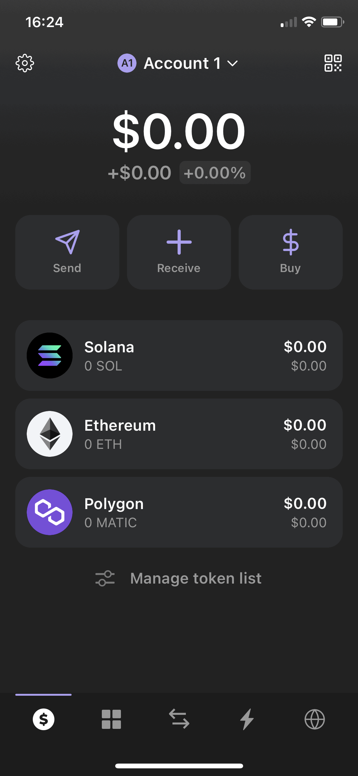This screenshot has width=358, height=776.
Task: Tap the $0.00 total balance
Action: (x=179, y=131)
